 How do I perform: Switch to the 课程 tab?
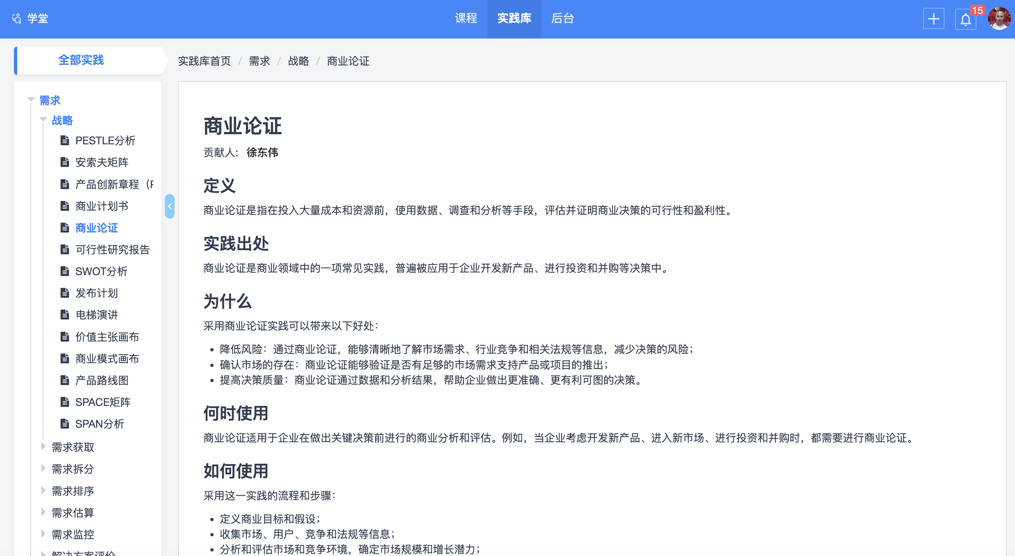pyautogui.click(x=466, y=18)
